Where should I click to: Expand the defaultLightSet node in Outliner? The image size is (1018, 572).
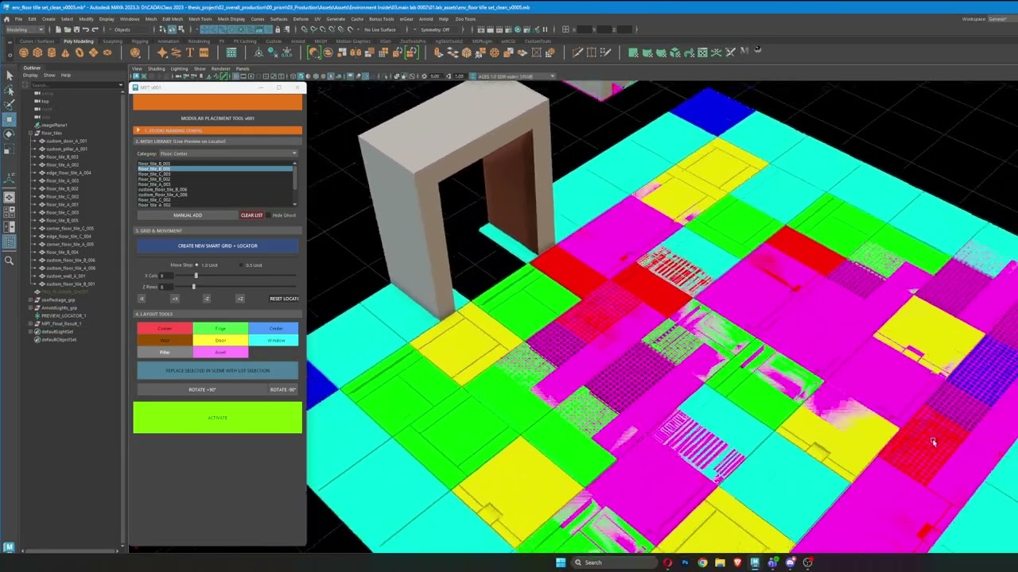coord(30,331)
